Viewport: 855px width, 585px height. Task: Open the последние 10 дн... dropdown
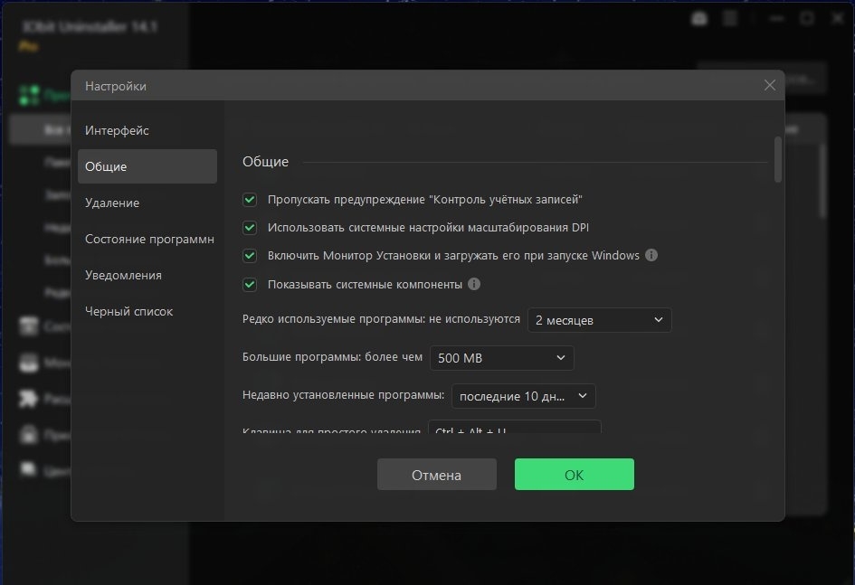point(524,396)
